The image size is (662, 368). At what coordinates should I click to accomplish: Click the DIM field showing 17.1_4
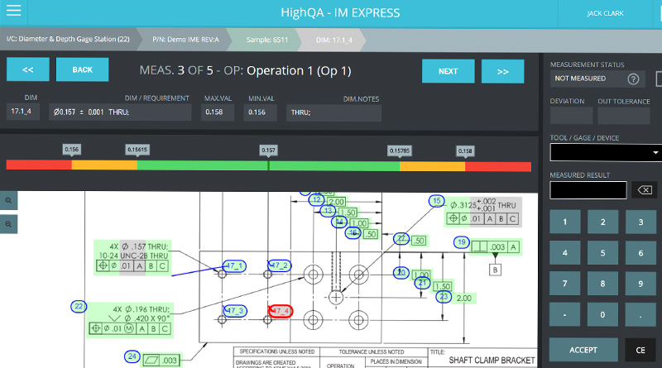click(x=23, y=112)
